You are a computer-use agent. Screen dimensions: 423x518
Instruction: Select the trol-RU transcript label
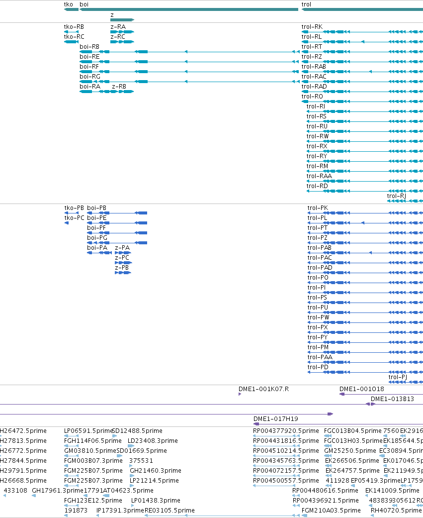(317, 126)
